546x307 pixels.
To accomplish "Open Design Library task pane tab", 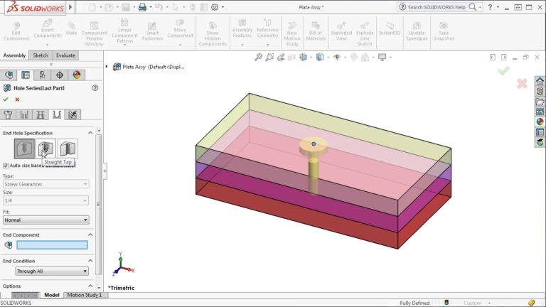I will (540, 92).
